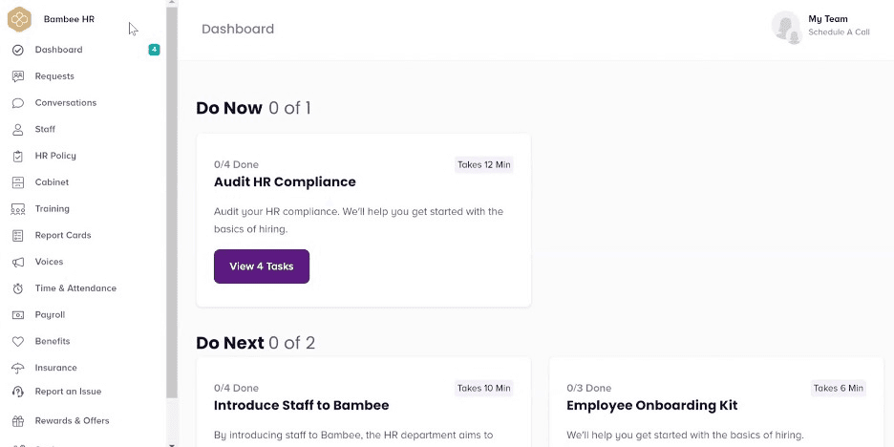Open the Cabinet drawer icon
Image resolution: width=894 pixels, height=447 pixels.
point(17,182)
